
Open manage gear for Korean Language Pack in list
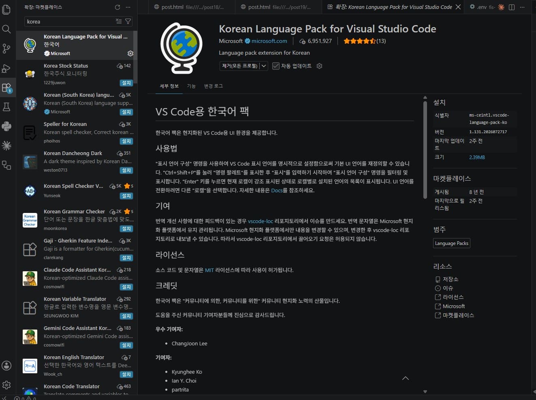(x=130, y=53)
